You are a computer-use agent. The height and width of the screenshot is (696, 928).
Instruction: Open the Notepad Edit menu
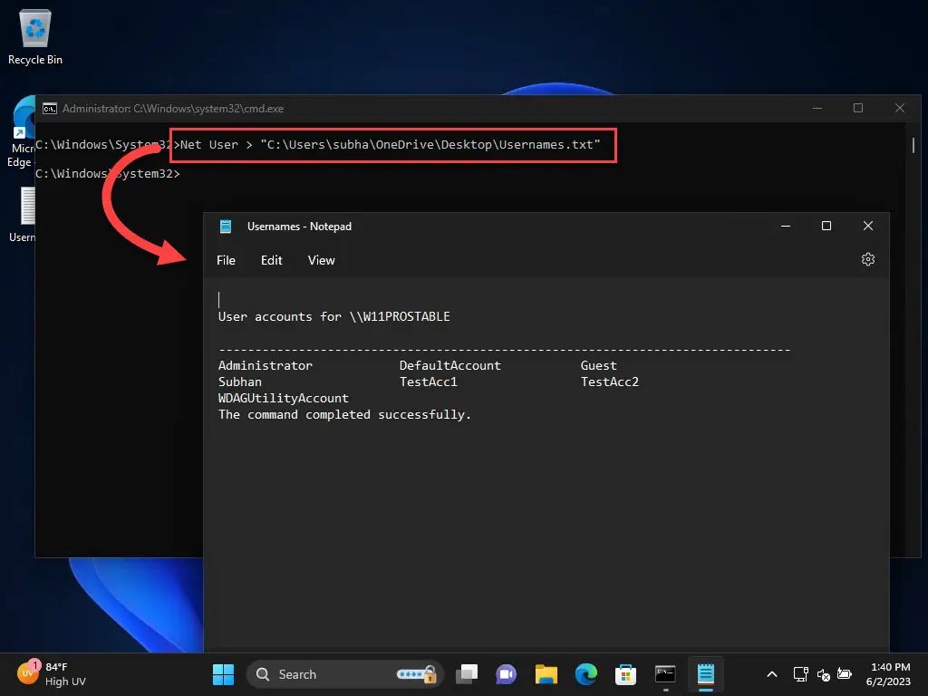(271, 260)
